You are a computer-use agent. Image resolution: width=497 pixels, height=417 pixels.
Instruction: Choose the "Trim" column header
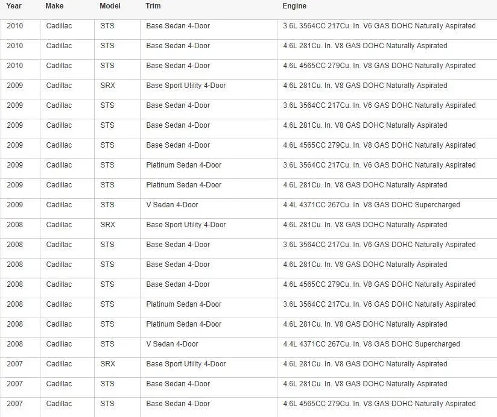point(153,6)
